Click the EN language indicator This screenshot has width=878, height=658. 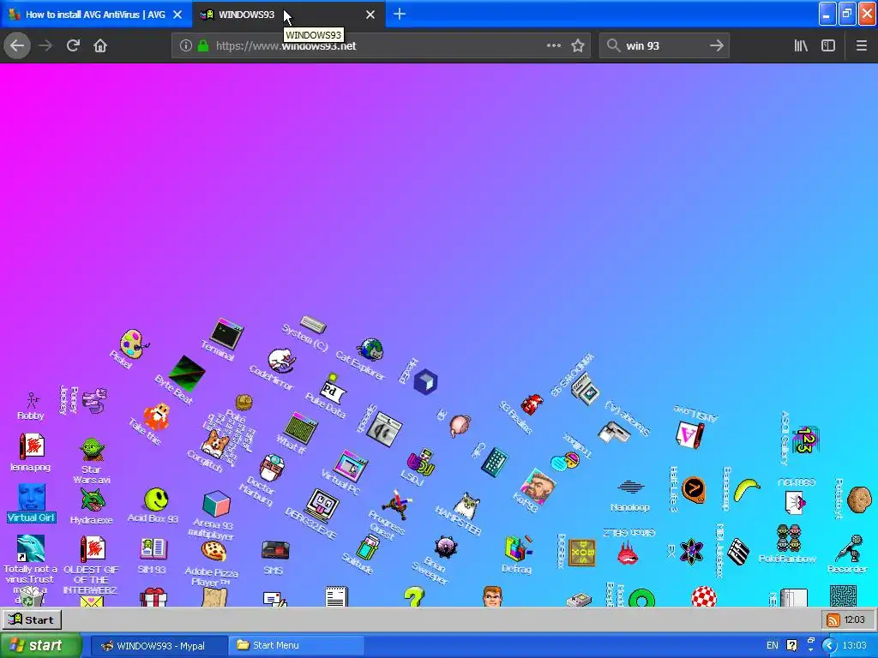(773, 646)
